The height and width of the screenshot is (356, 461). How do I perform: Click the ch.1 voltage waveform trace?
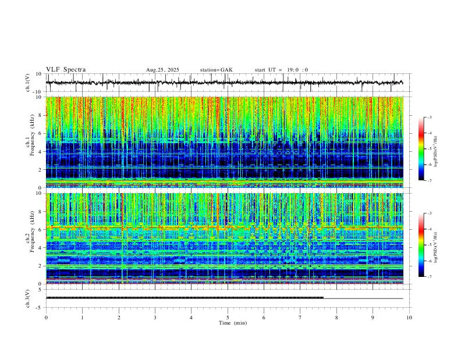point(224,83)
